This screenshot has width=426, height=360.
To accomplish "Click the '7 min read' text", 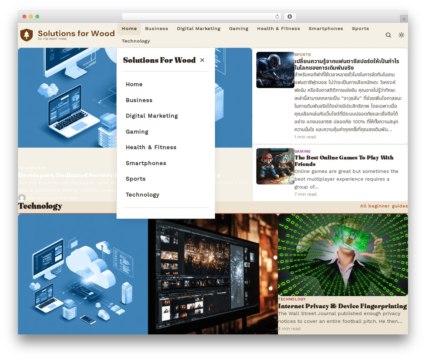I will coord(305,194).
